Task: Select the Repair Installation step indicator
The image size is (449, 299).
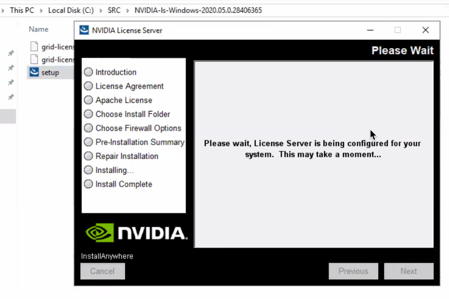Action: click(x=89, y=156)
